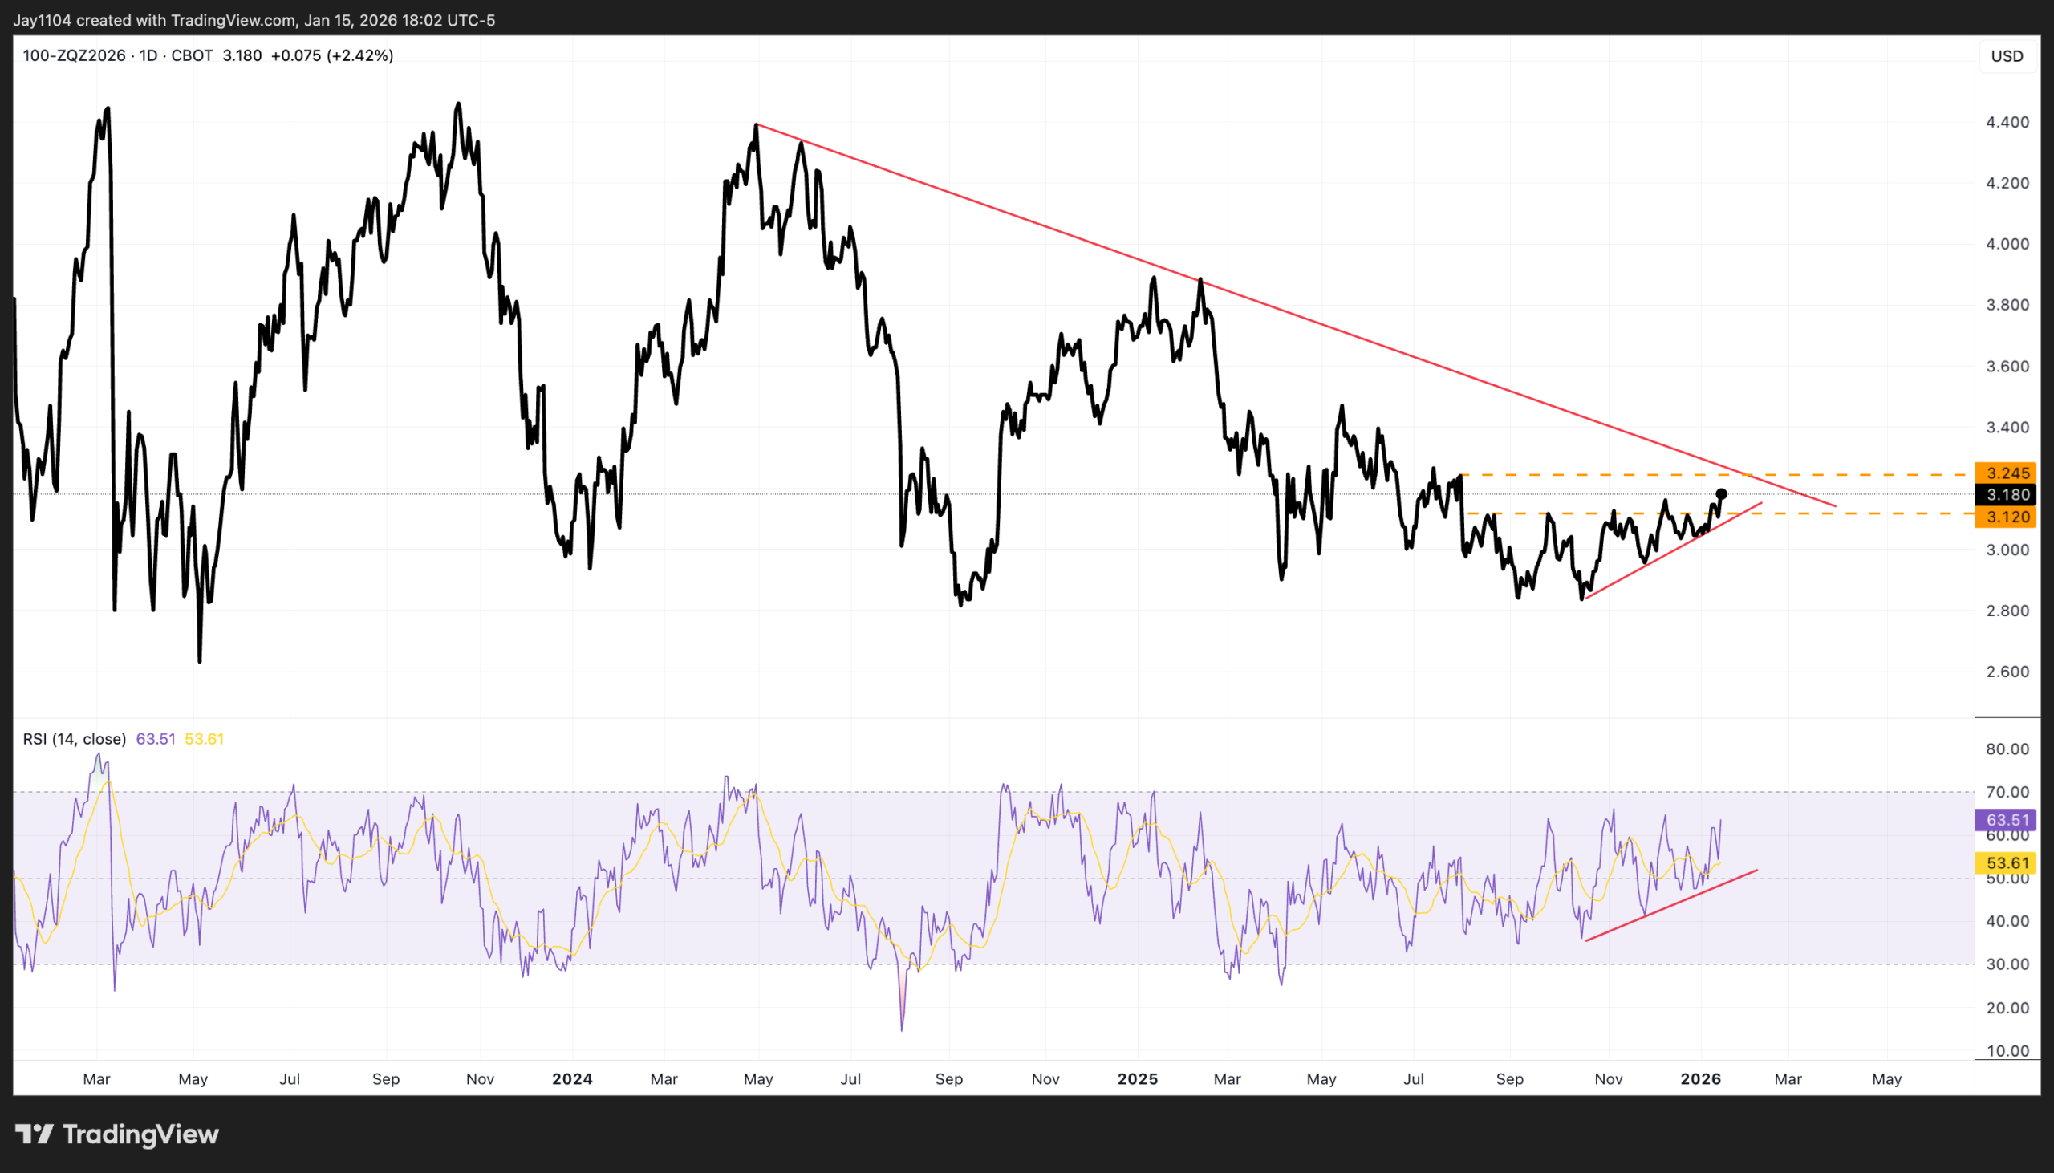
Task: Click the RSI (14, close) indicator label
Action: pos(74,739)
